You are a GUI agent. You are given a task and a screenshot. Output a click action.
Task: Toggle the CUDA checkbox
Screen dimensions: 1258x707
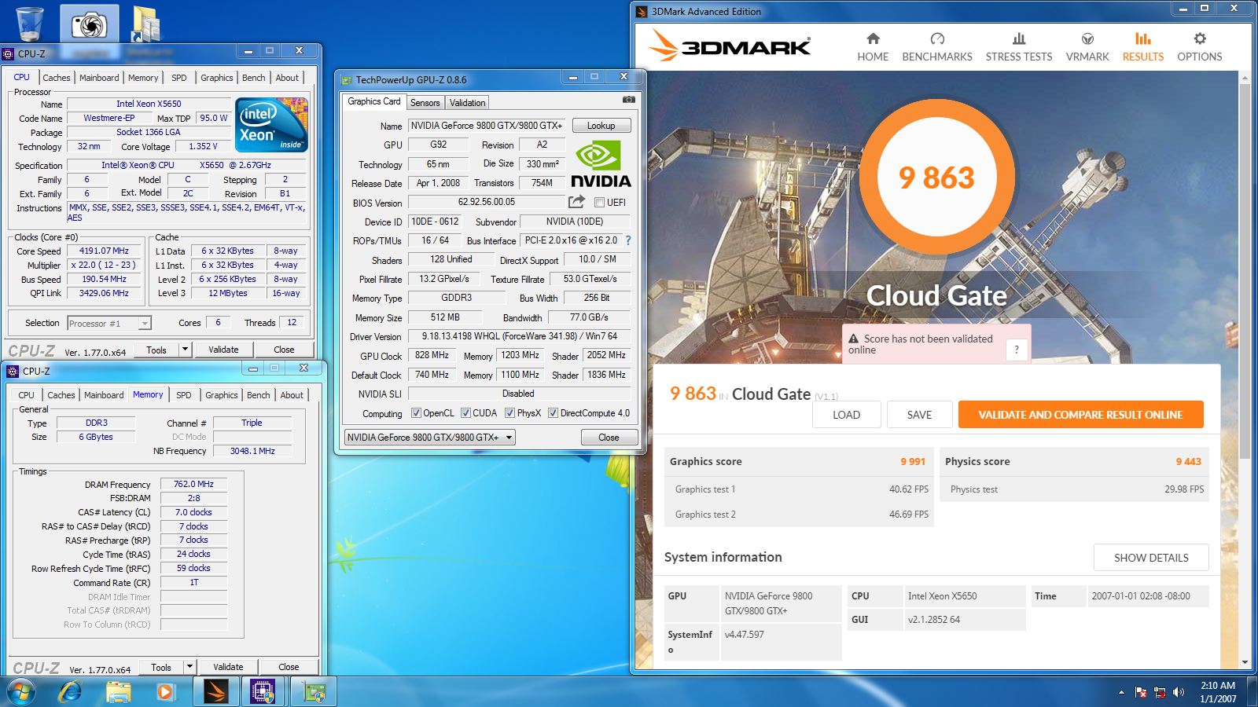465,413
